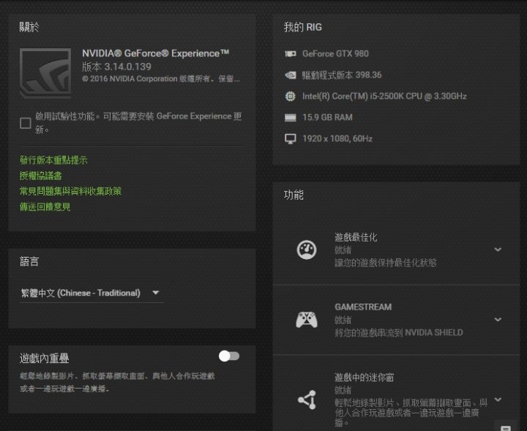
Task: Click the 1920 x 1080, 60Hz text
Action: click(337, 139)
